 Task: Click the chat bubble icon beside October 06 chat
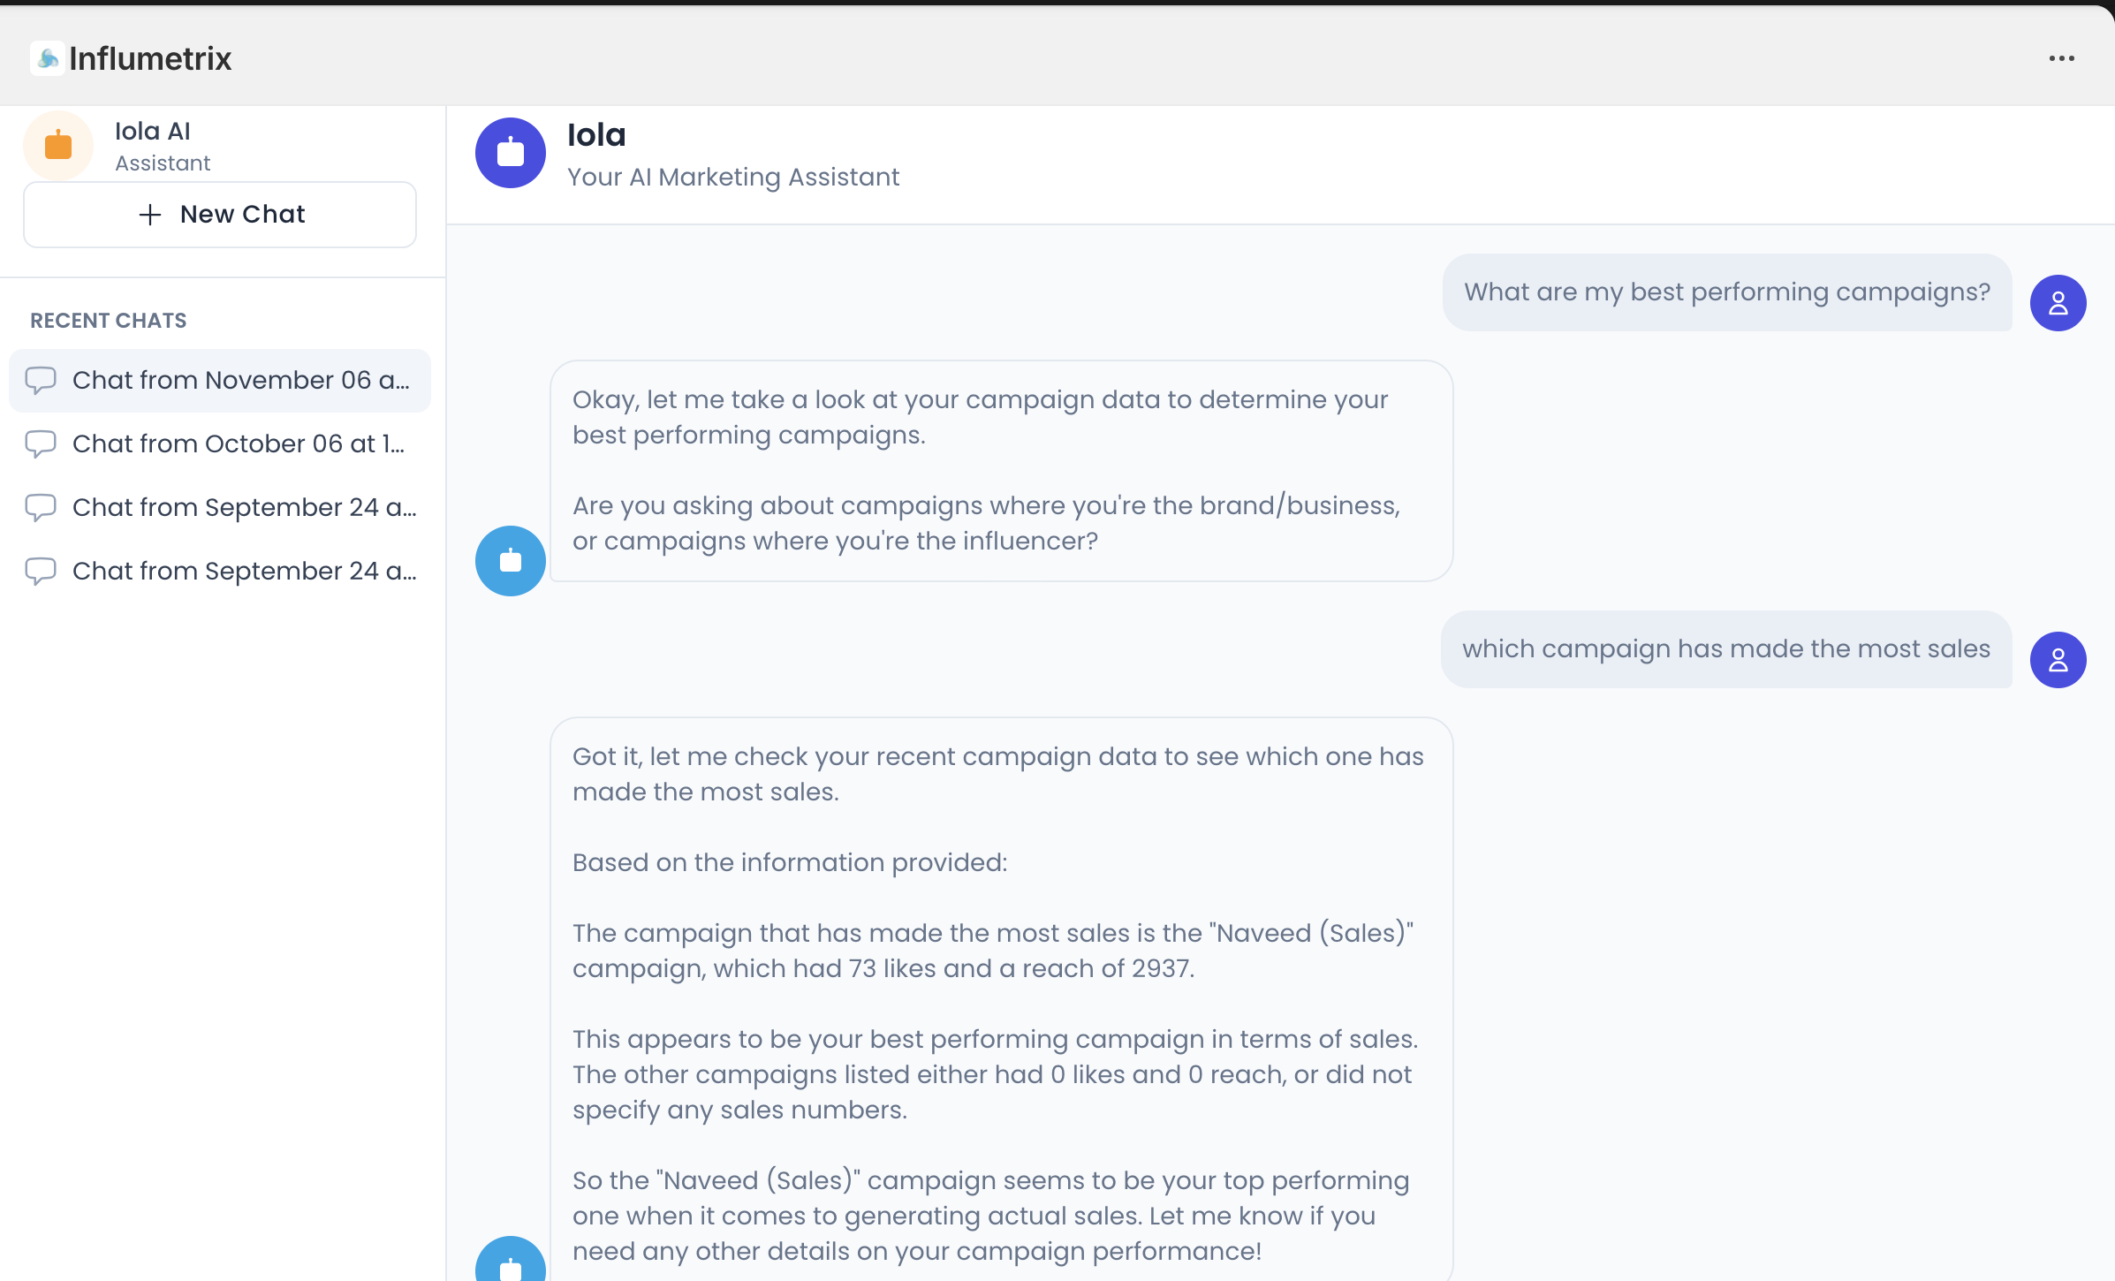42,443
